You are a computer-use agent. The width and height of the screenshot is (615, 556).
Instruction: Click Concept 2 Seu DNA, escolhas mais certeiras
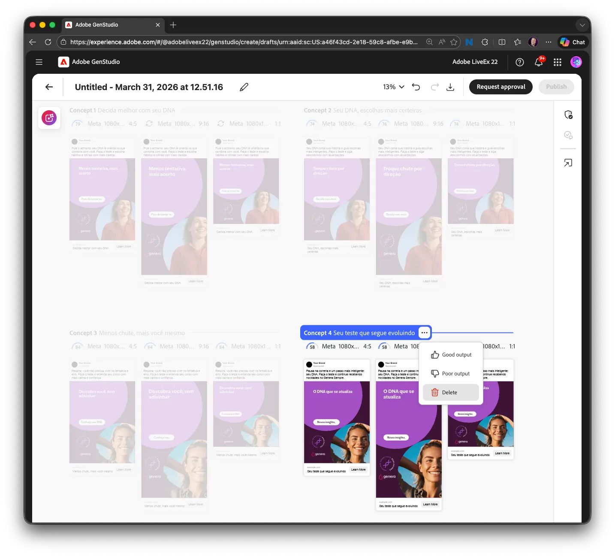pyautogui.click(x=362, y=110)
